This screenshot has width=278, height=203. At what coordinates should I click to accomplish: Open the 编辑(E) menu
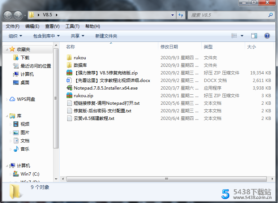[x=32, y=26]
